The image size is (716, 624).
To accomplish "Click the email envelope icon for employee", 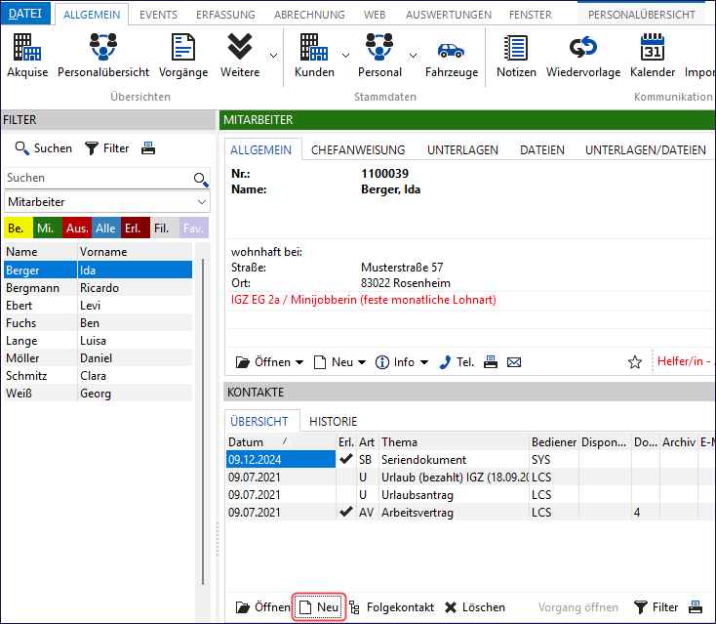I will (514, 362).
